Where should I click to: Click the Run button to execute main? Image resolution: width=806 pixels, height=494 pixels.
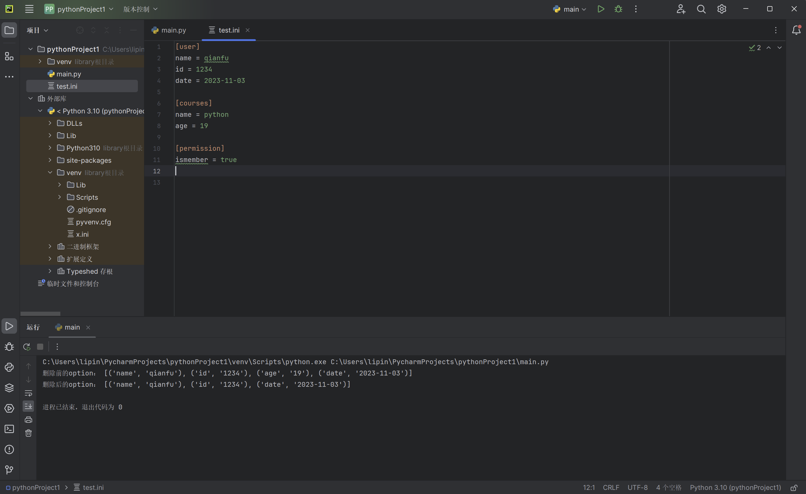(x=601, y=9)
